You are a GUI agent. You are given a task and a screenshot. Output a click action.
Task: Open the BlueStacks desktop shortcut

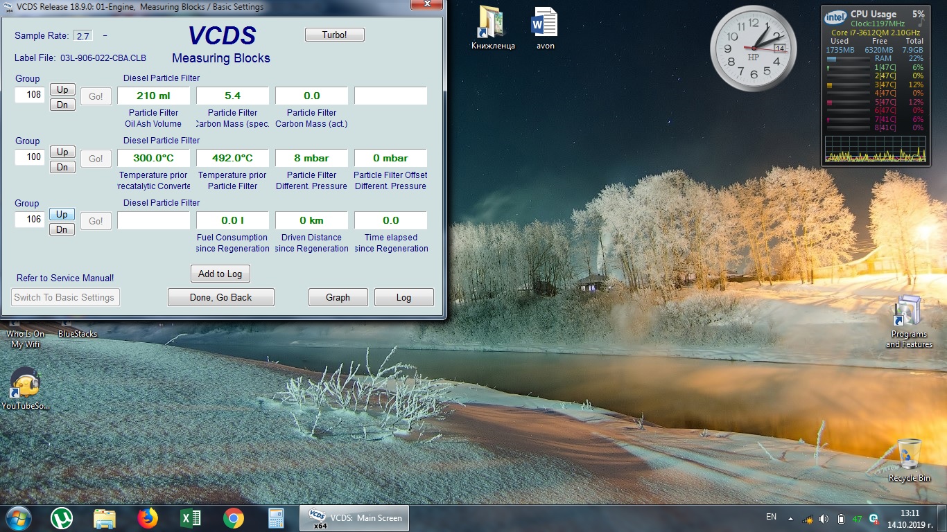point(78,332)
